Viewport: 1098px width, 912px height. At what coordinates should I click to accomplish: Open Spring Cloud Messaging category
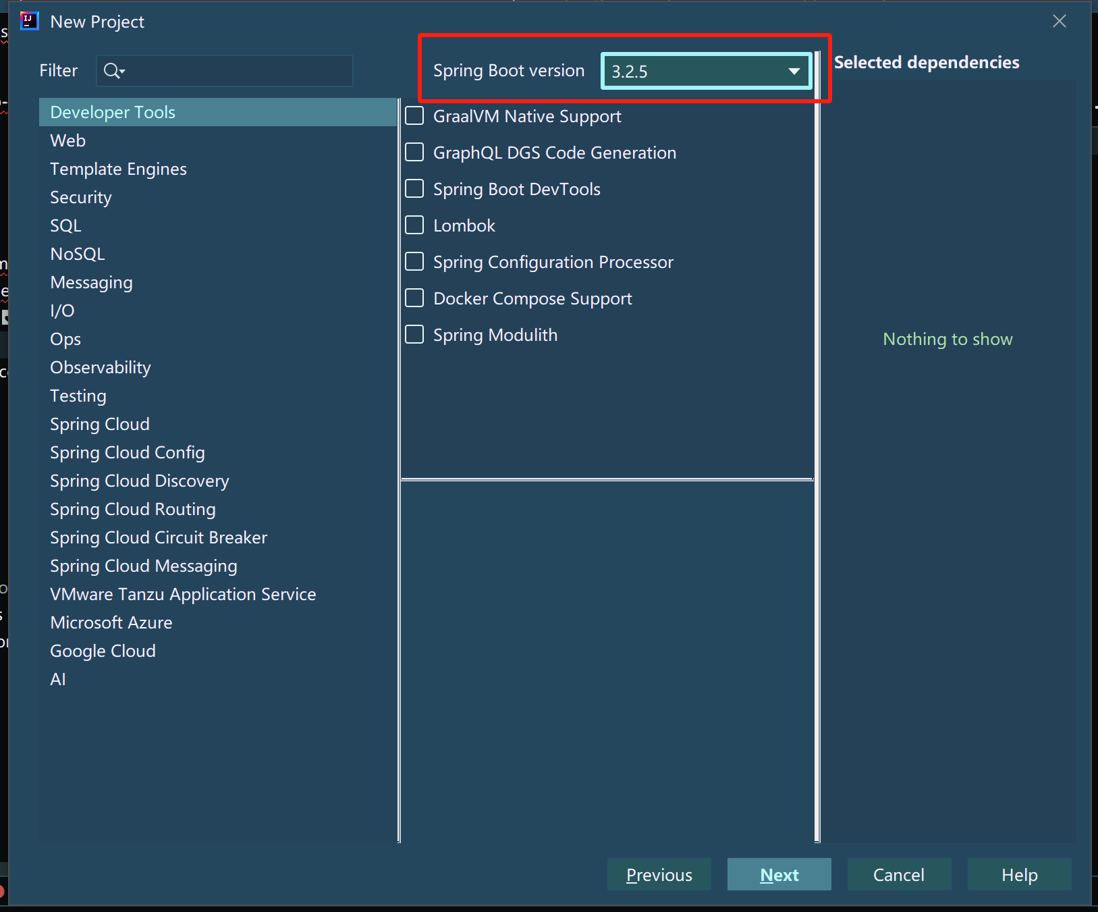pyautogui.click(x=218, y=566)
